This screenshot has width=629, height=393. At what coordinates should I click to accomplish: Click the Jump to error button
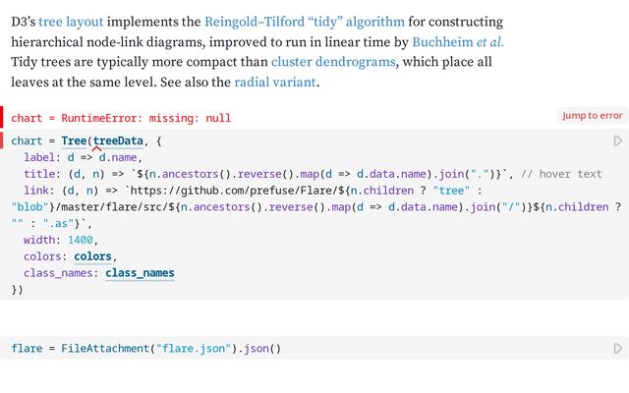(x=592, y=116)
